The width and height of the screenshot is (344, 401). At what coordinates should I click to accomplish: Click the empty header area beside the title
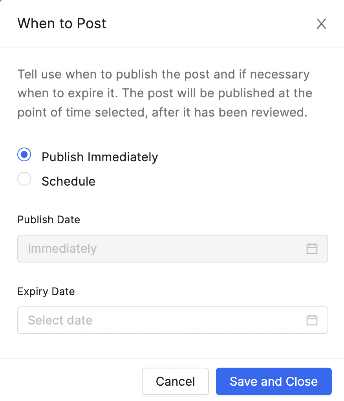pos(210,24)
